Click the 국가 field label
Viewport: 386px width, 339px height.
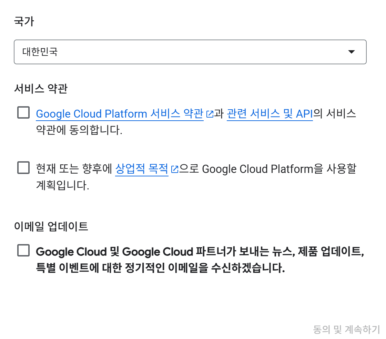[x=24, y=21]
